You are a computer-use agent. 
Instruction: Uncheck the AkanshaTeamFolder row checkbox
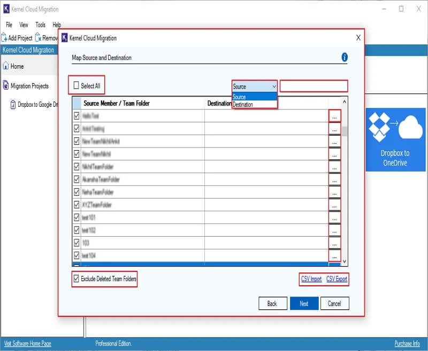point(77,179)
